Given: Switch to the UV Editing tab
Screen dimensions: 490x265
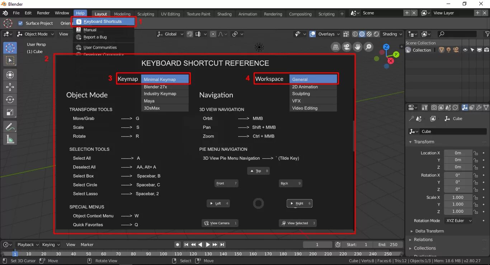Looking at the screenshot, I should point(170,14).
